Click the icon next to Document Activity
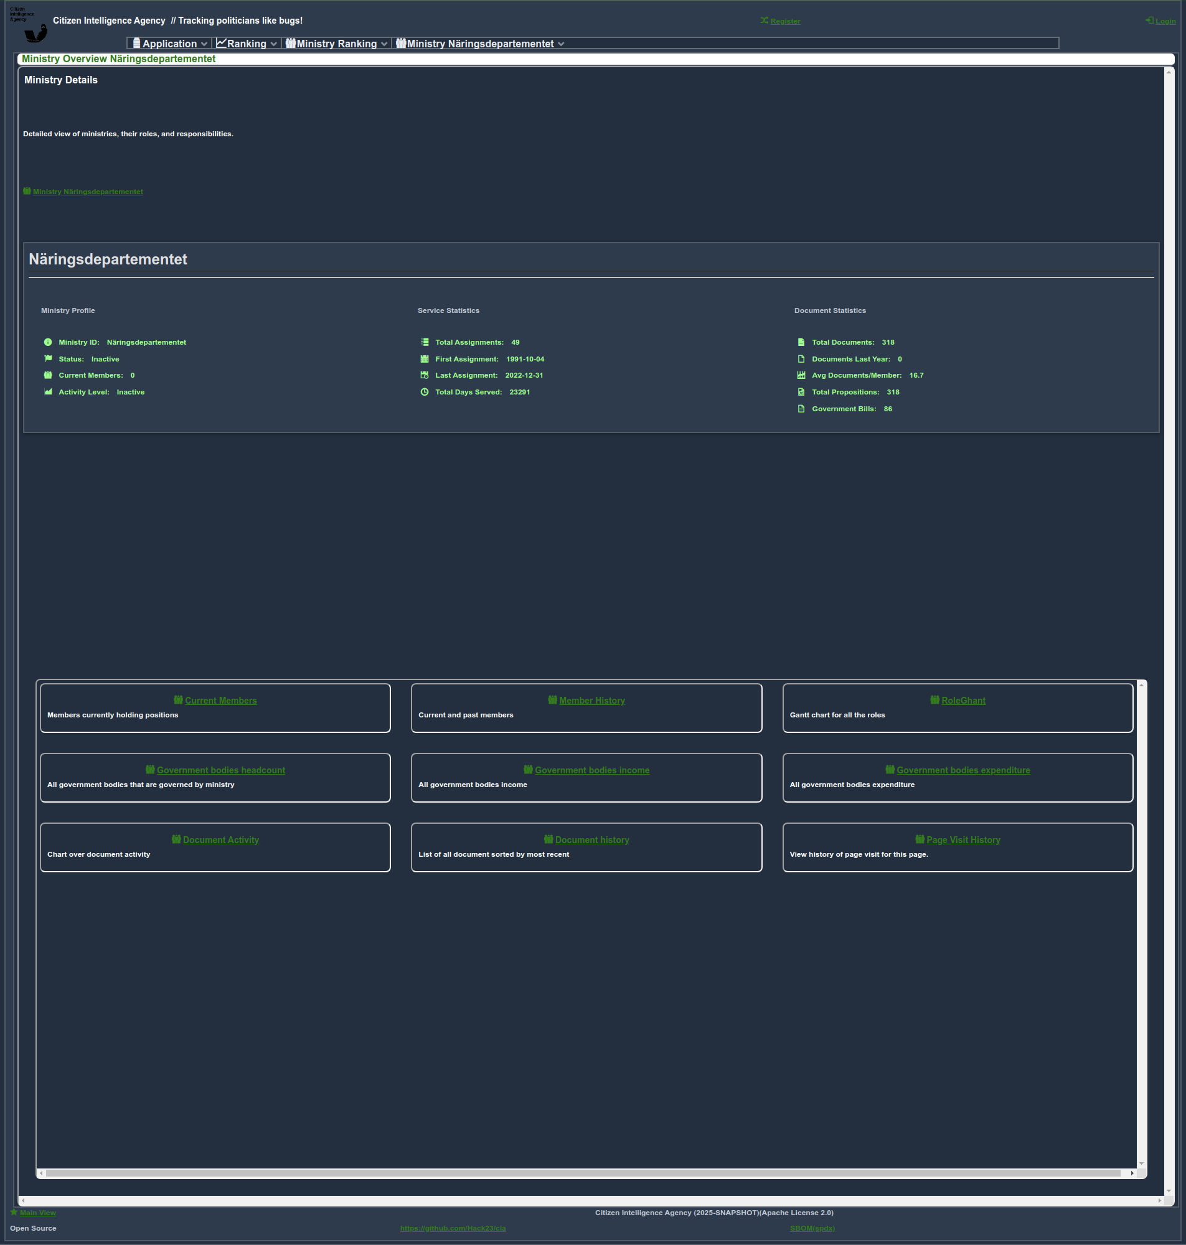 click(x=176, y=839)
